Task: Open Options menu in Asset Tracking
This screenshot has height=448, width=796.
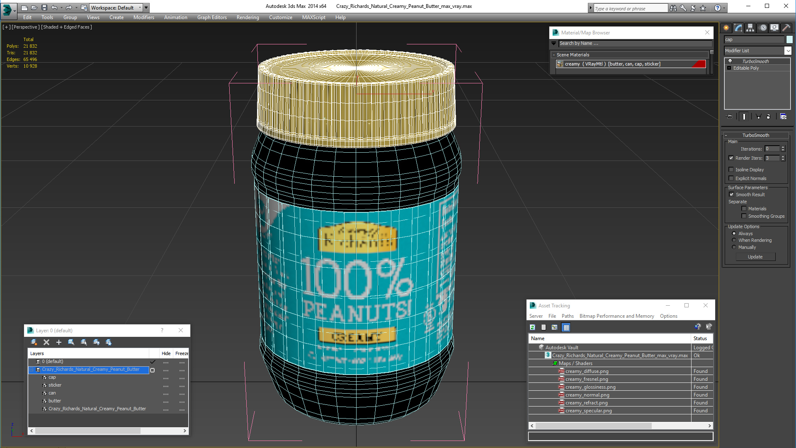Action: tap(669, 316)
